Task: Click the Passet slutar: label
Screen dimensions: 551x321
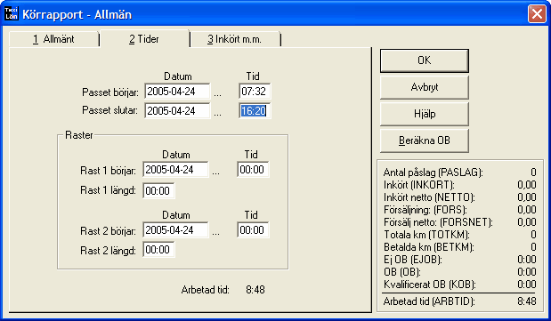Action: click(x=110, y=110)
